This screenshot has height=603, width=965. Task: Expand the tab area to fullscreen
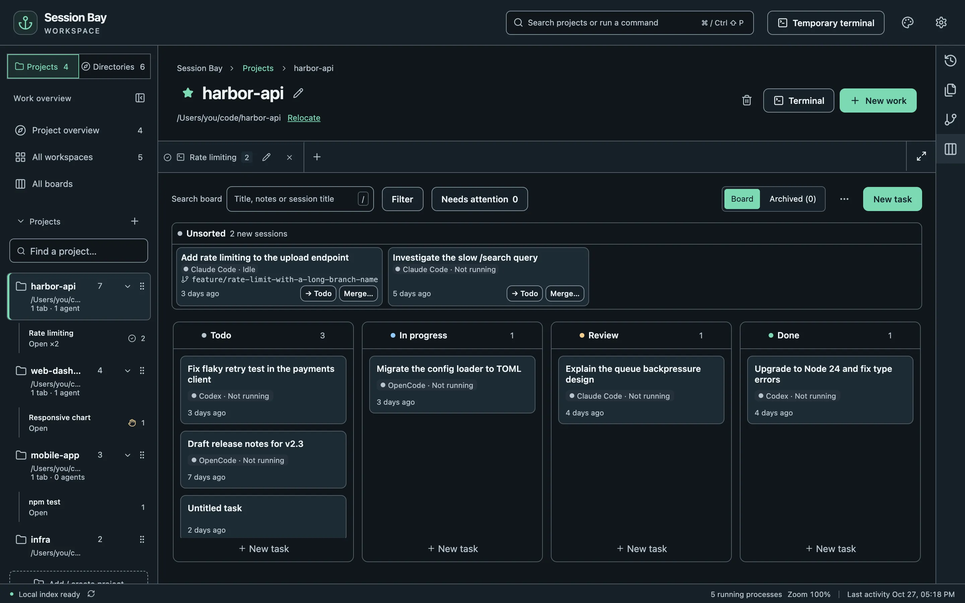pyautogui.click(x=921, y=156)
